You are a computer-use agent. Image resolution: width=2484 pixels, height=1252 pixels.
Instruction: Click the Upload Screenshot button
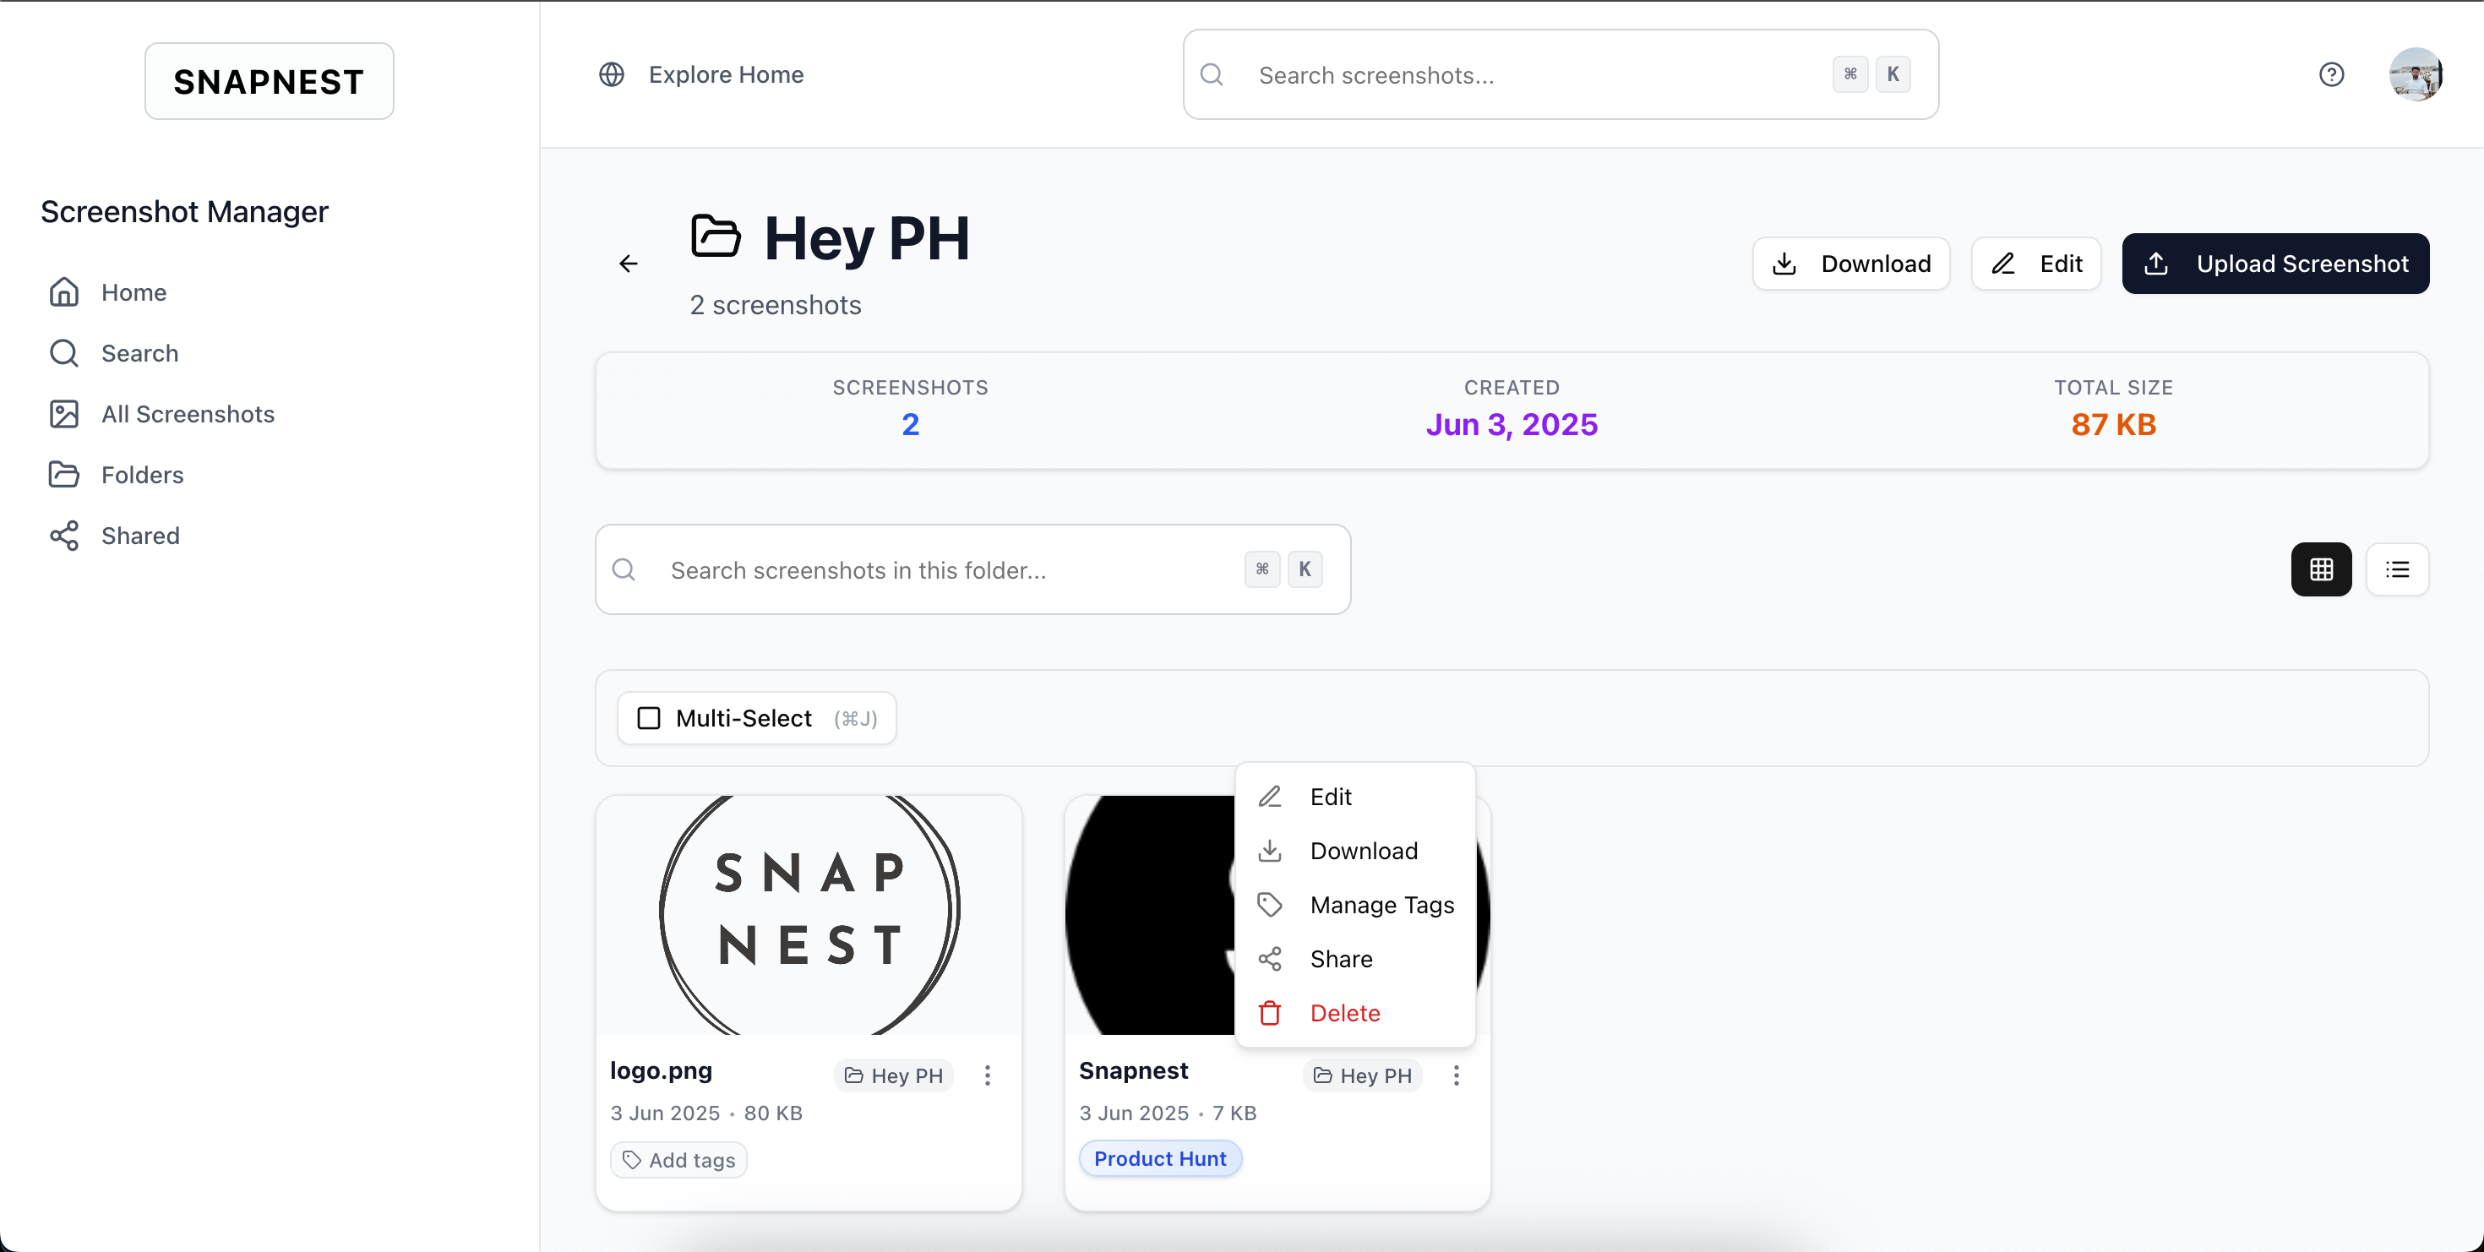point(2275,263)
